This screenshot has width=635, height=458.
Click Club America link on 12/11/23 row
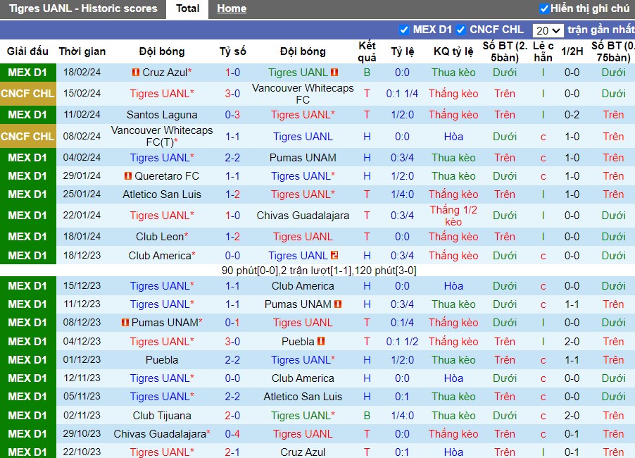click(303, 378)
